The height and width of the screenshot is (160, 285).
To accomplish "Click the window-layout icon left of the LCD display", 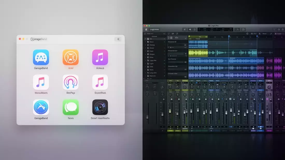I will pos(194,30).
